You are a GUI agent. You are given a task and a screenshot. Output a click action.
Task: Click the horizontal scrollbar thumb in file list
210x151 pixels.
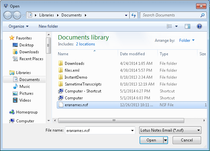click(x=121, y=120)
